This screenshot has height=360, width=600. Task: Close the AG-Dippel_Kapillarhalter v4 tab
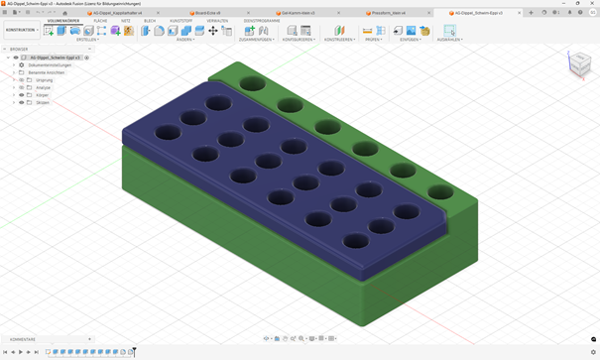click(x=158, y=13)
